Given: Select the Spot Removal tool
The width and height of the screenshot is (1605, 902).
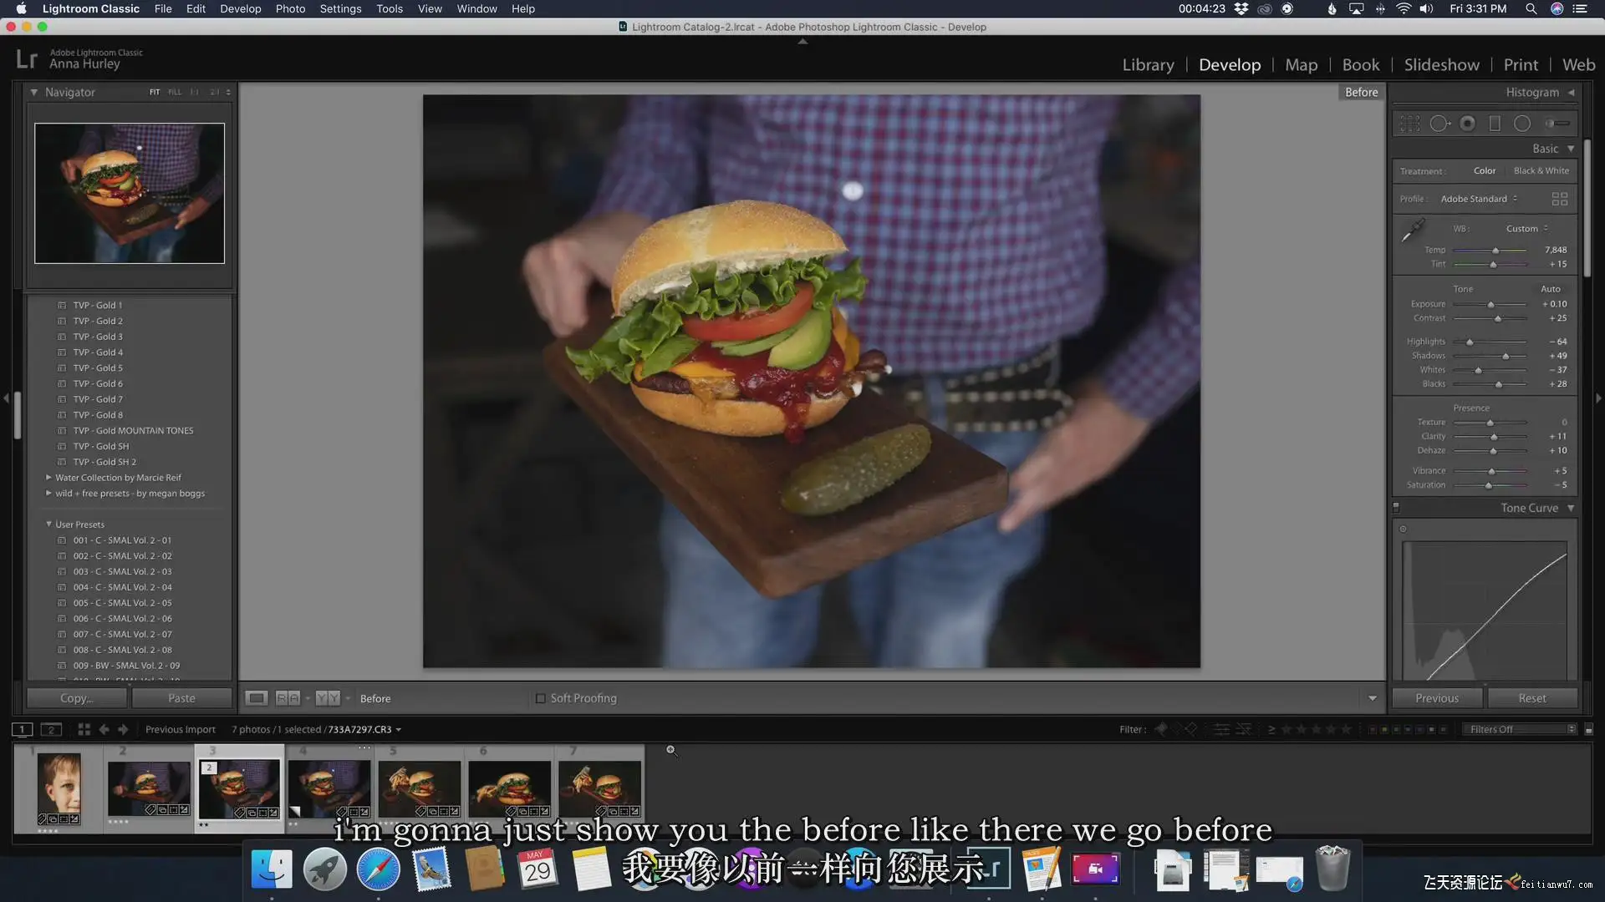Looking at the screenshot, I should click(x=1439, y=124).
